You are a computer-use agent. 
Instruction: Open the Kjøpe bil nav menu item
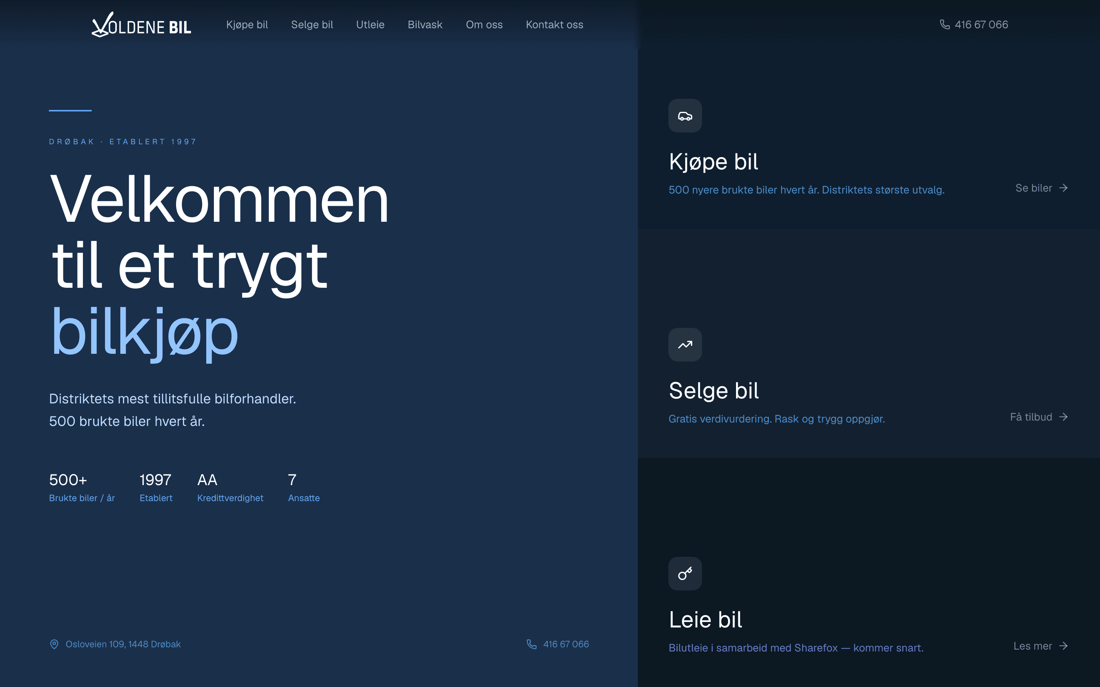point(247,24)
